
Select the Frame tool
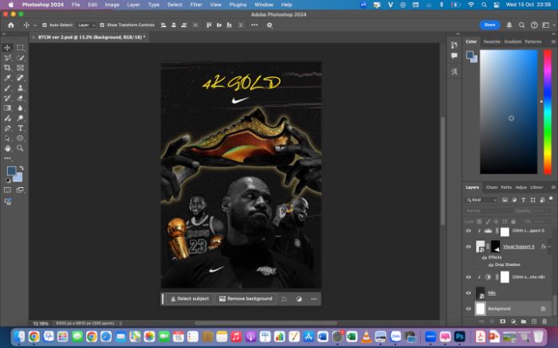click(x=20, y=68)
